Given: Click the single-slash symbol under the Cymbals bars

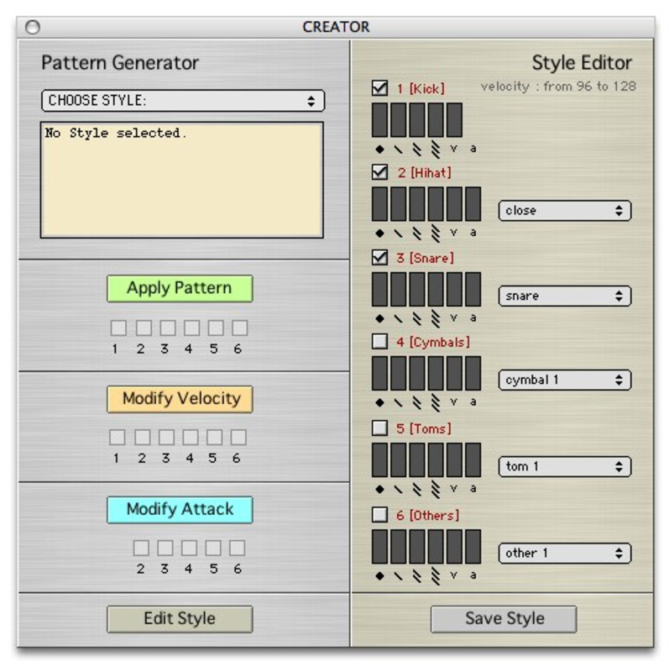Looking at the screenshot, I should [x=399, y=402].
